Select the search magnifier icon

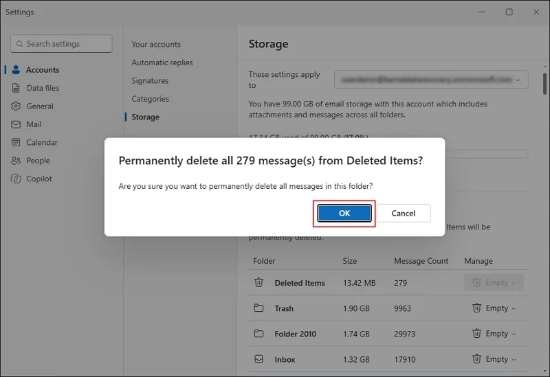[x=20, y=44]
